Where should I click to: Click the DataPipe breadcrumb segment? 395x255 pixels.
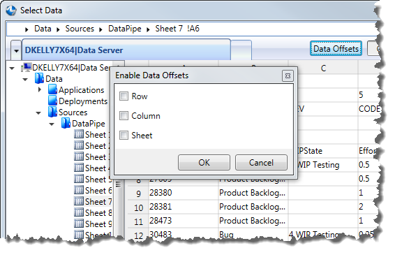125,29
